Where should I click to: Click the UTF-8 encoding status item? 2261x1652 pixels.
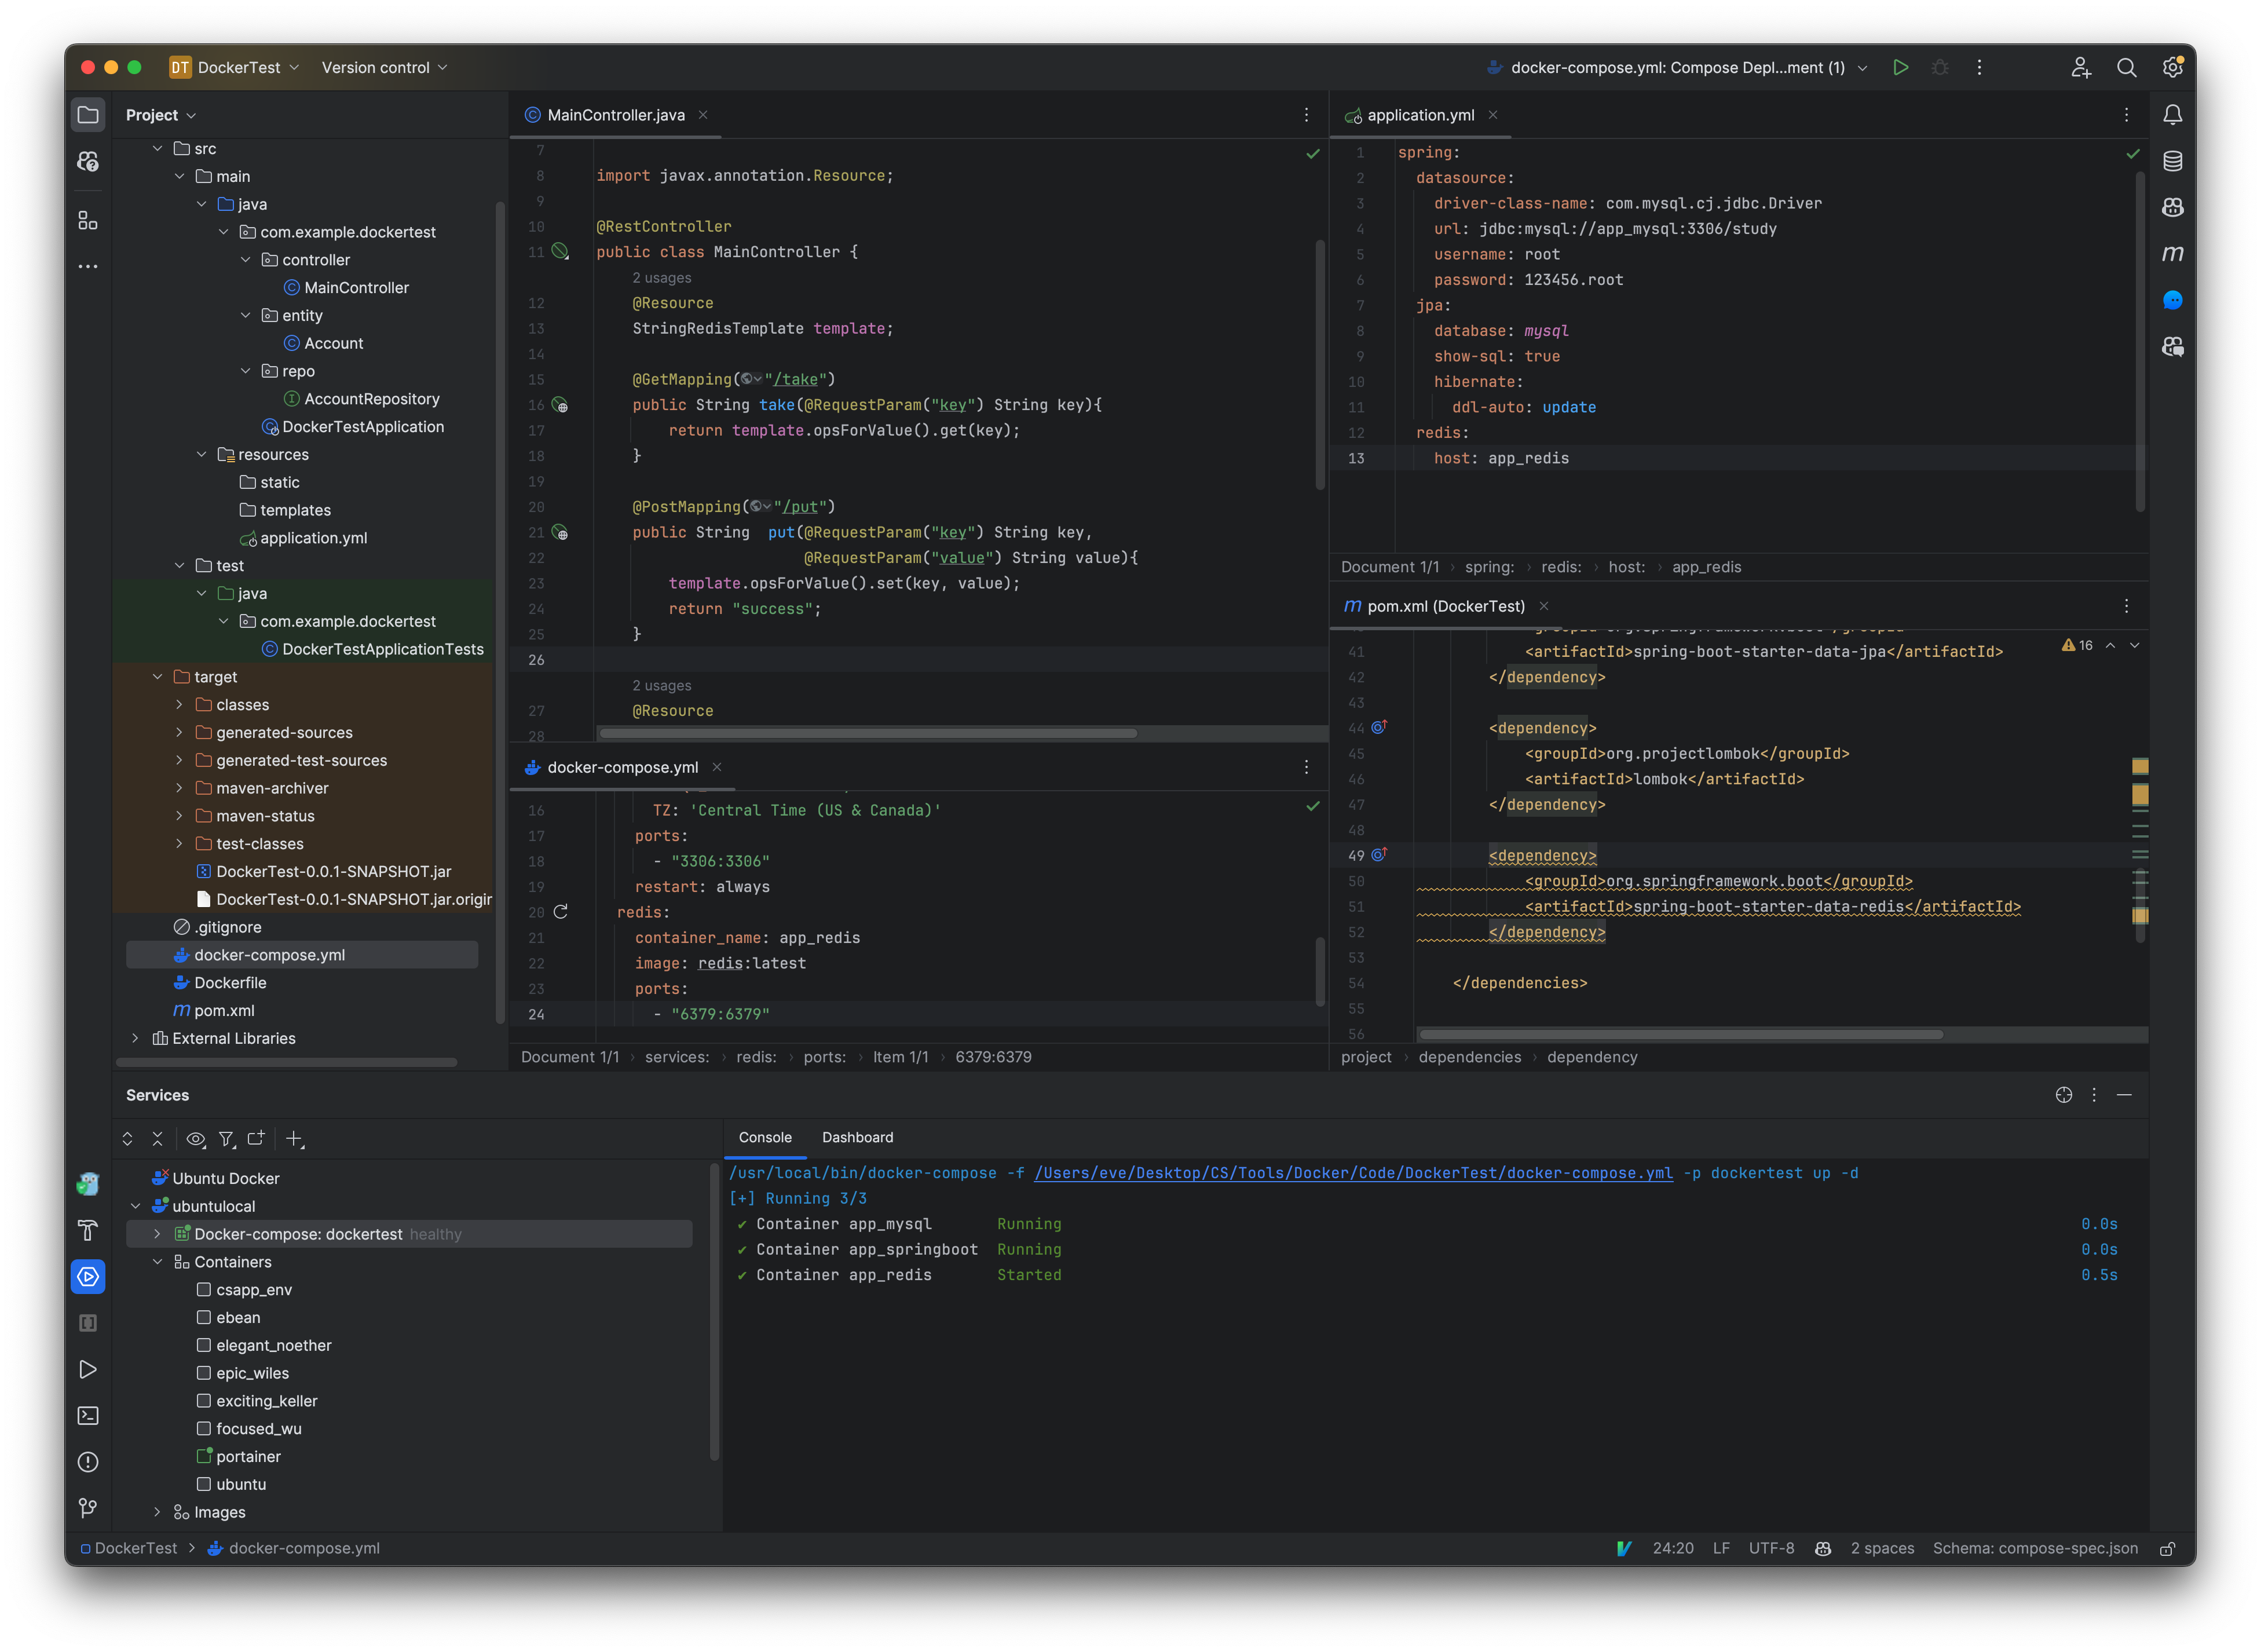1771,1549
